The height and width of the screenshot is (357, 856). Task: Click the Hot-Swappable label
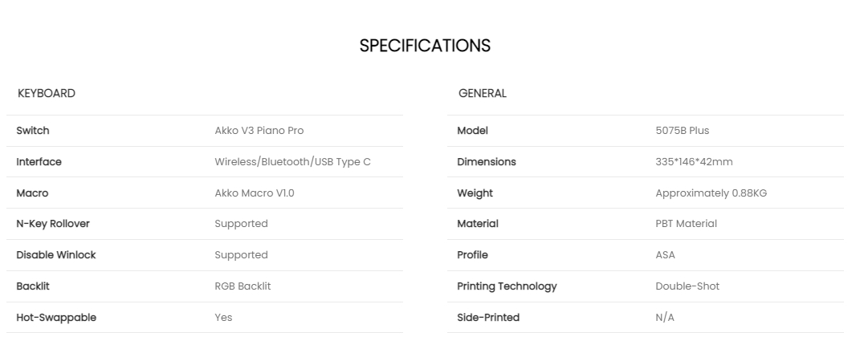(x=56, y=317)
